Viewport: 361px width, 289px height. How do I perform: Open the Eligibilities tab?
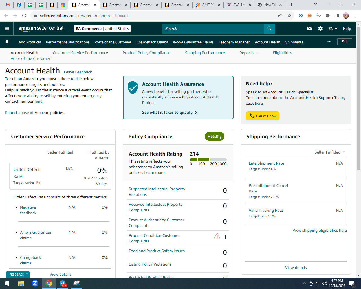(282, 53)
